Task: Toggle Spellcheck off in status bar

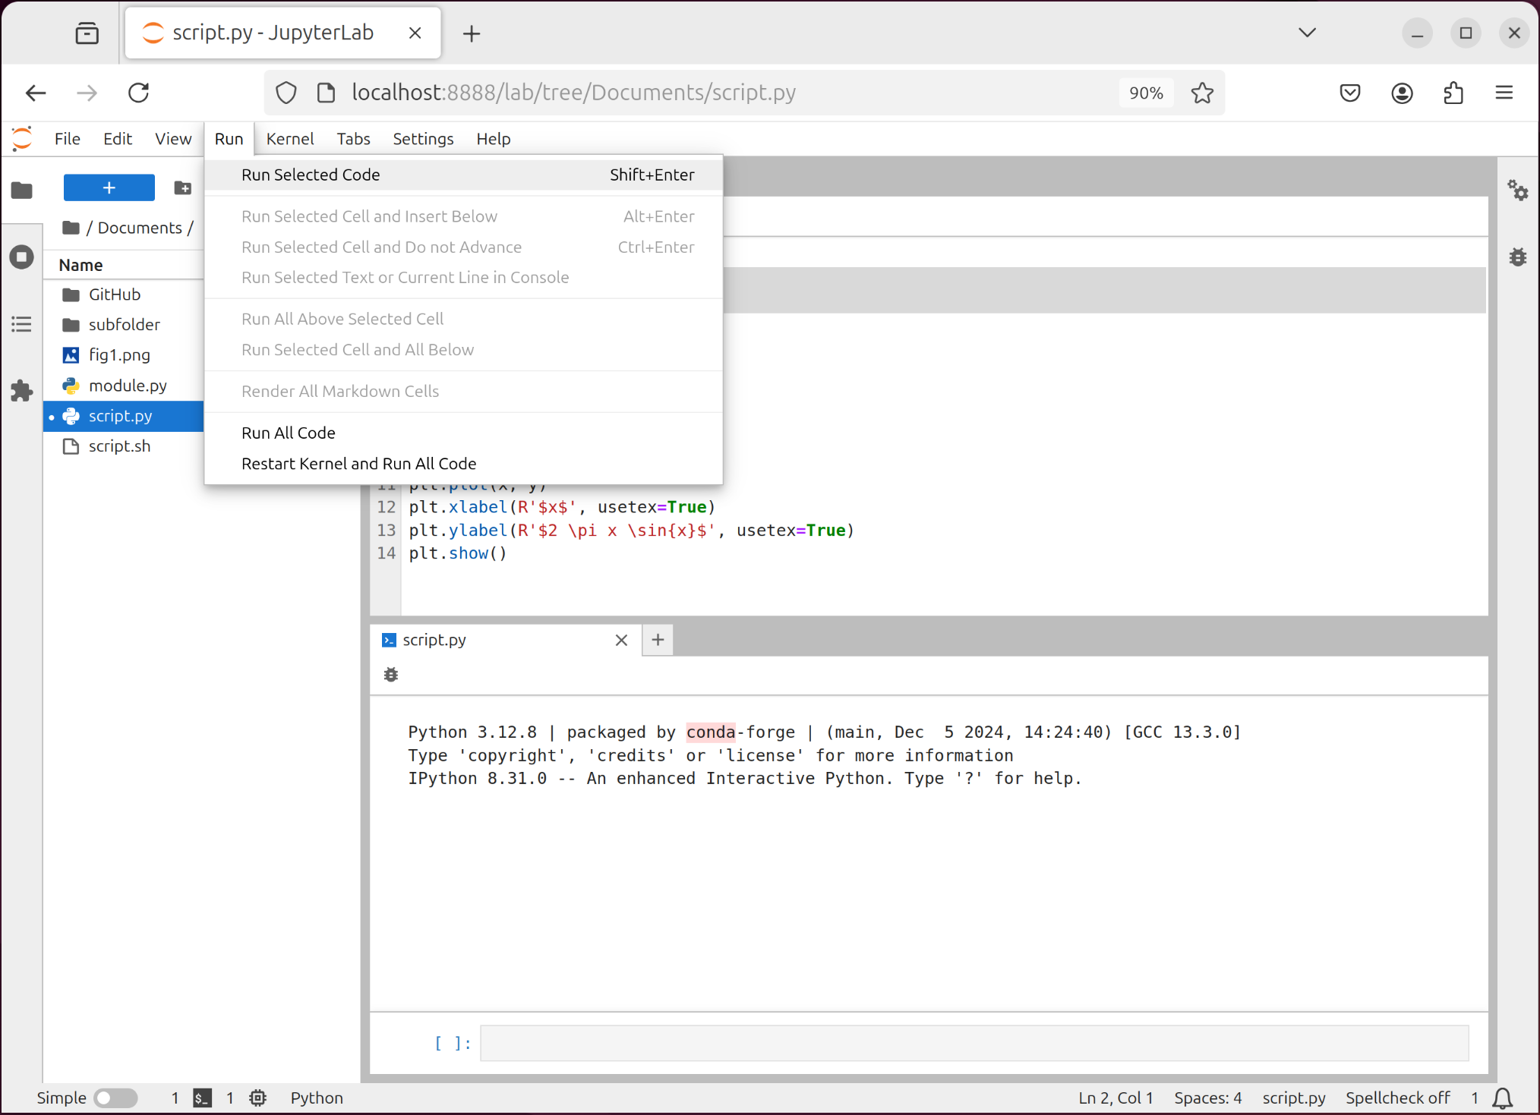Action: [1397, 1098]
